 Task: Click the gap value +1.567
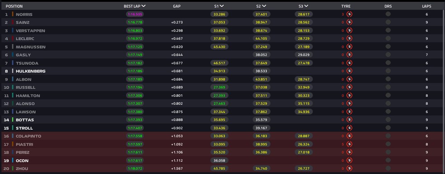pyautogui.click(x=177, y=169)
